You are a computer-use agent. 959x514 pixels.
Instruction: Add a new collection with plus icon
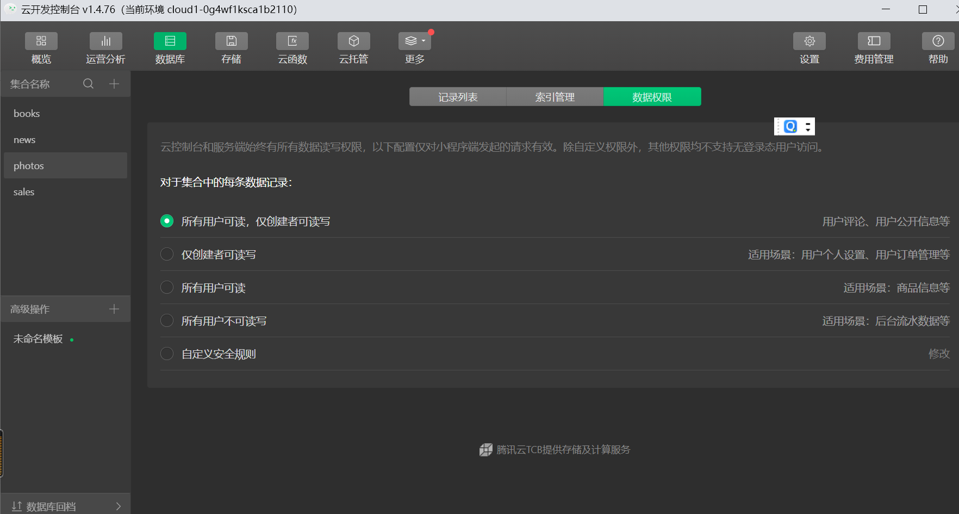click(x=114, y=84)
